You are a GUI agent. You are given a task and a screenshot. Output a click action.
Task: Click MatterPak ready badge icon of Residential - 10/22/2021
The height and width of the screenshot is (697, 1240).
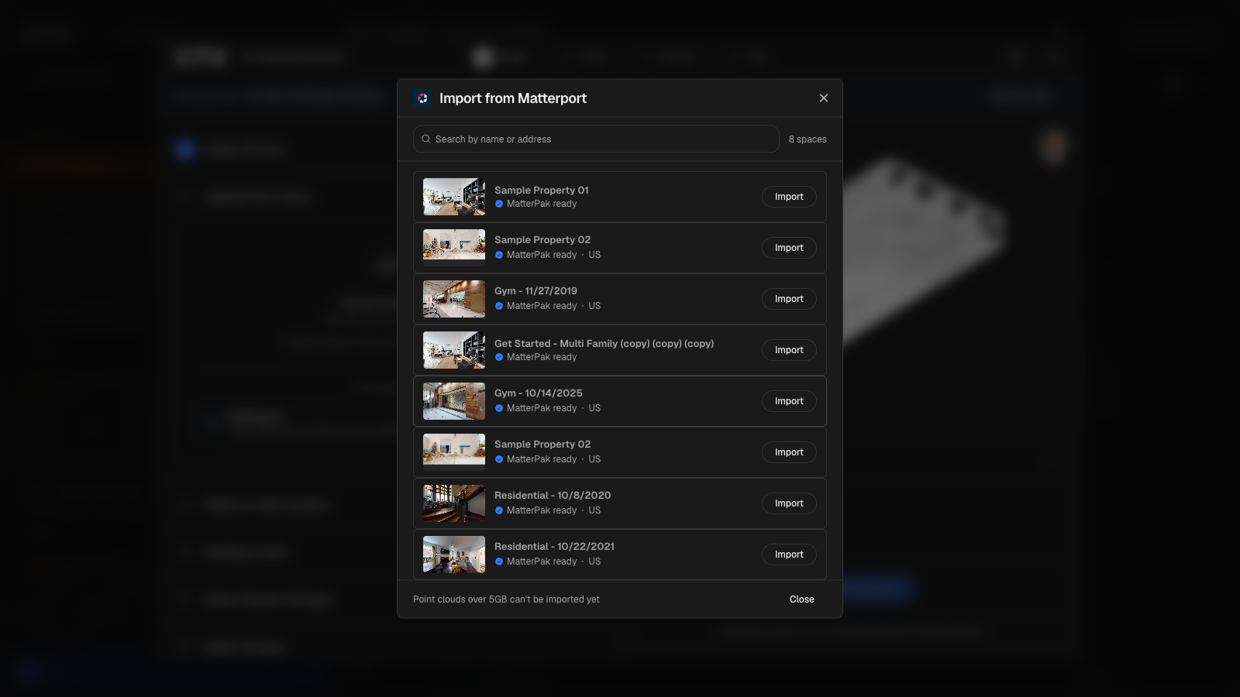(499, 562)
